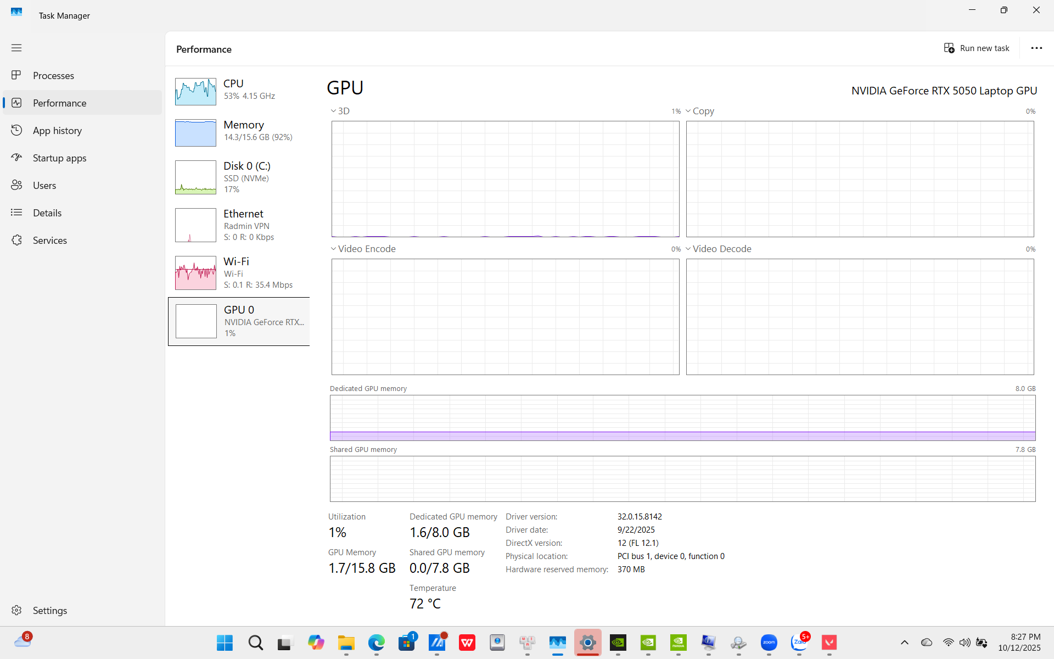Go to Startup apps page
This screenshot has width=1054, height=659.
pos(59,158)
